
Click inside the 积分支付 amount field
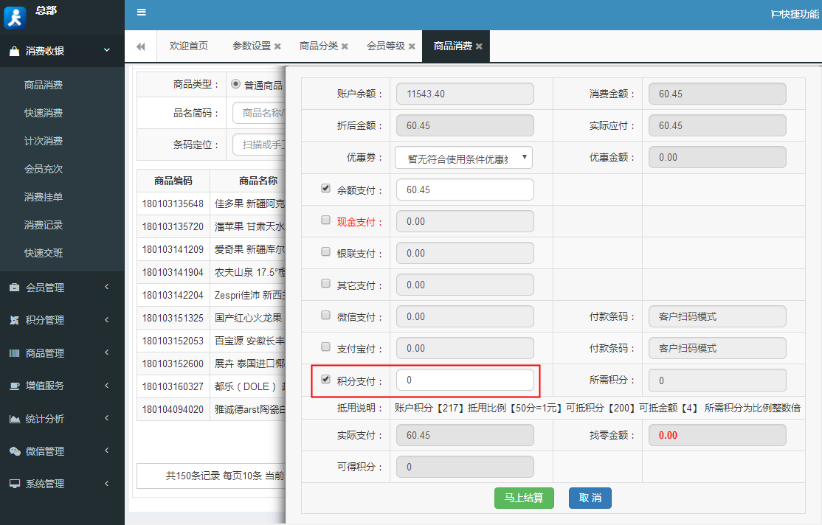pos(465,379)
